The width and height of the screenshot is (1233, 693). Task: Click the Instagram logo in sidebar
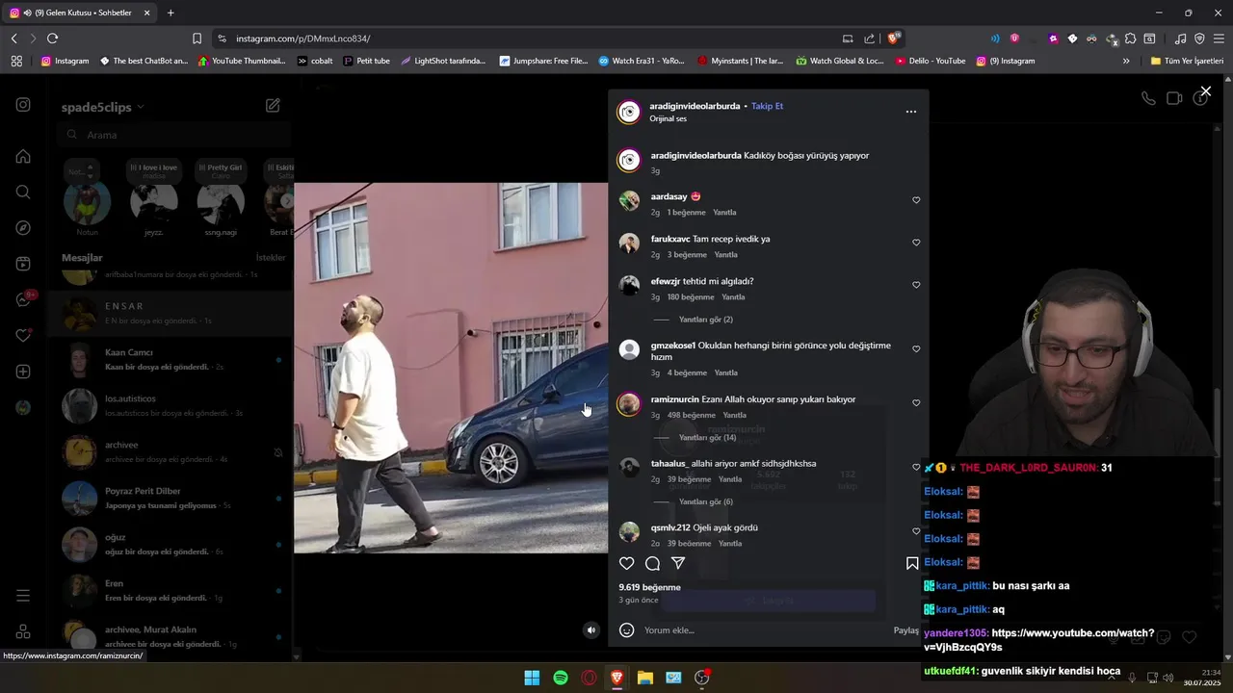pyautogui.click(x=23, y=105)
